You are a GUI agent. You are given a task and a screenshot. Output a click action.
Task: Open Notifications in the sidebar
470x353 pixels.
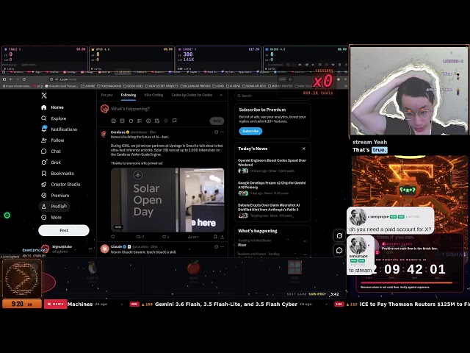click(x=59, y=129)
